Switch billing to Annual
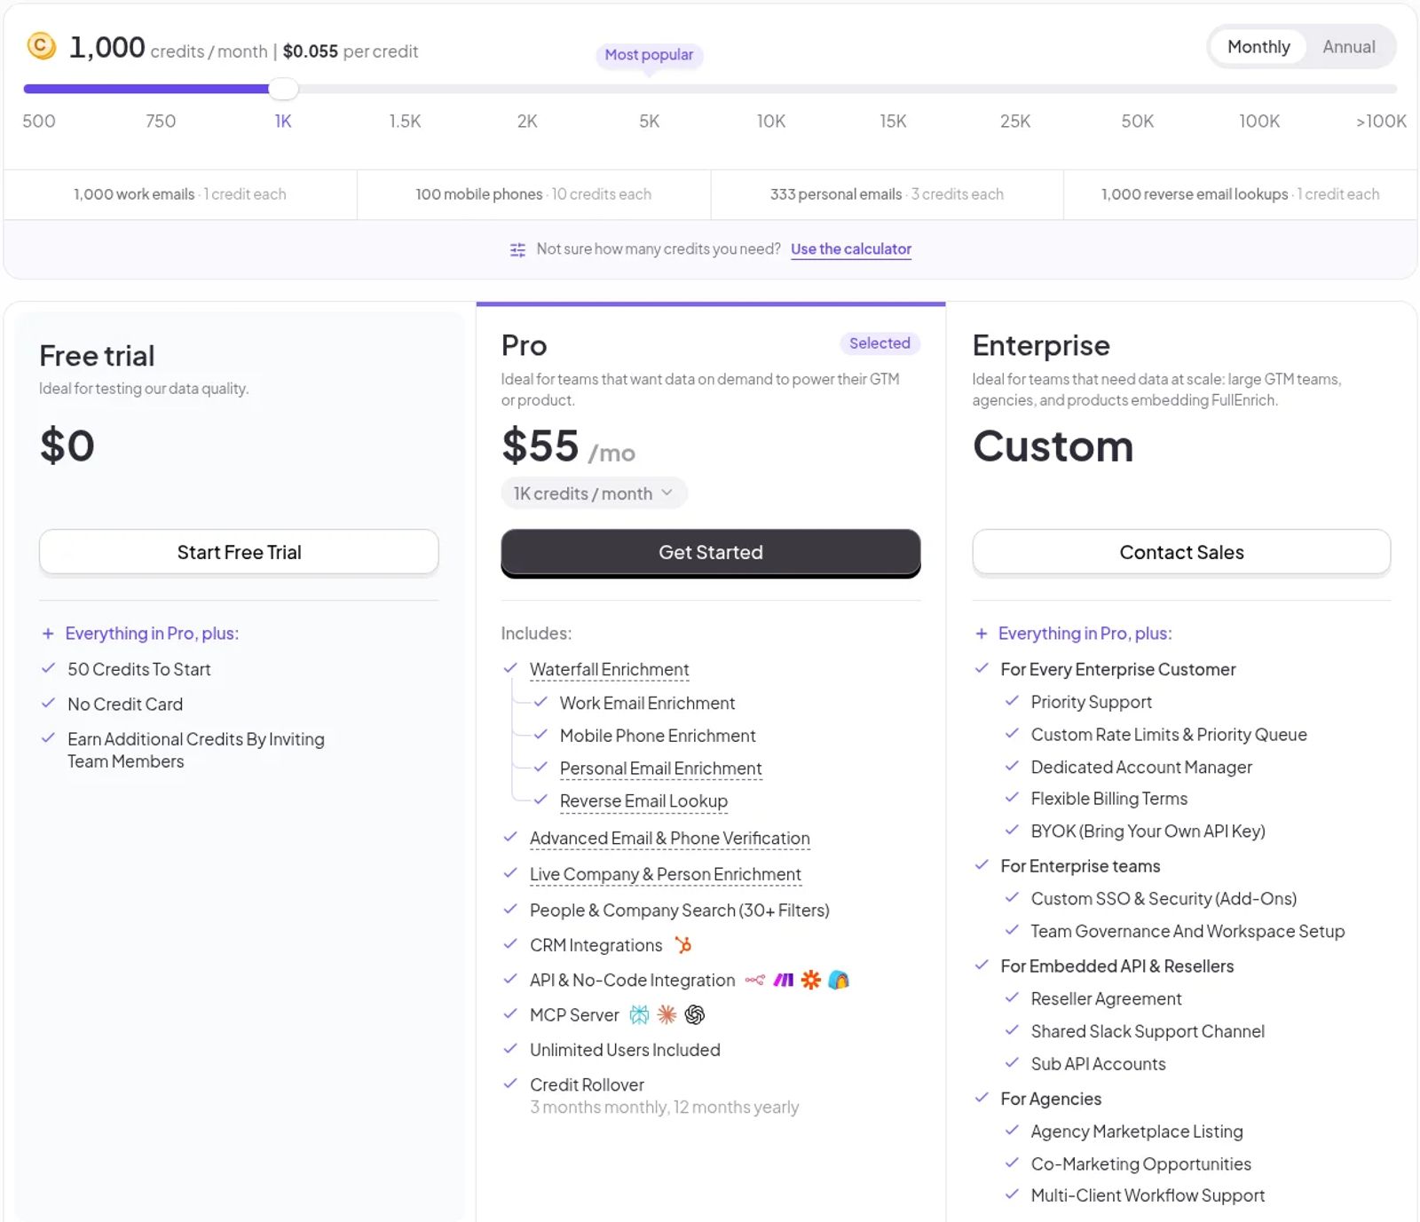The image size is (1420, 1222). [1349, 47]
